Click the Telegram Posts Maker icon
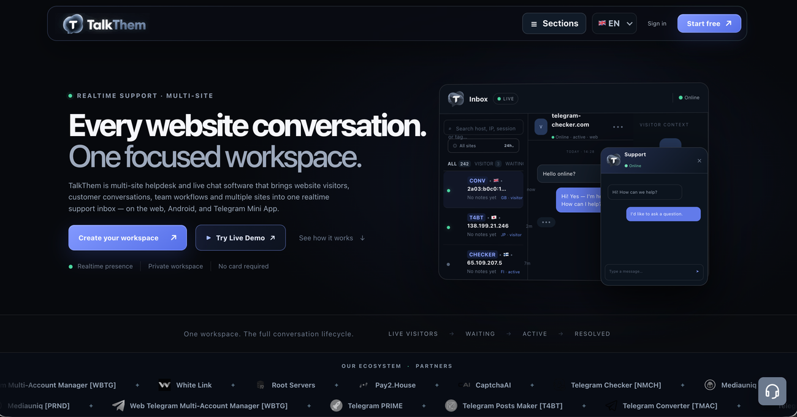797x417 pixels. [451, 405]
